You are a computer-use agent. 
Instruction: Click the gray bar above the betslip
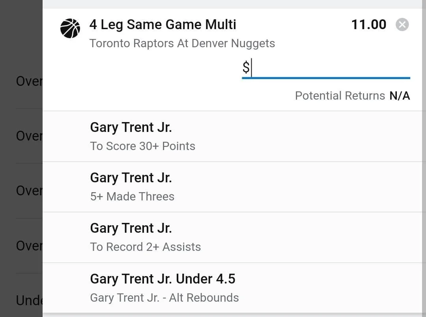[232, 4]
